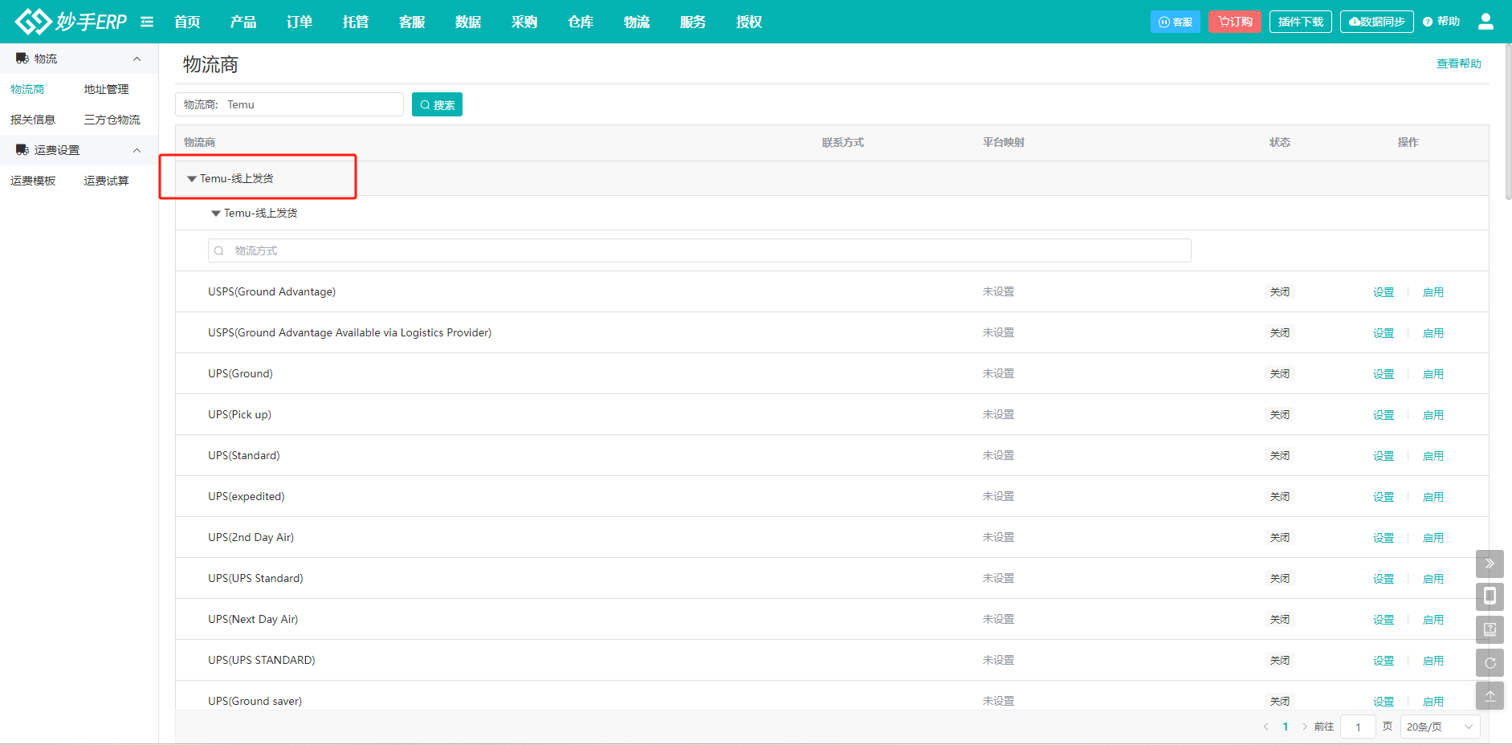Focus the 物流方式 search field
The image size is (1512, 745).
pyautogui.click(x=699, y=250)
